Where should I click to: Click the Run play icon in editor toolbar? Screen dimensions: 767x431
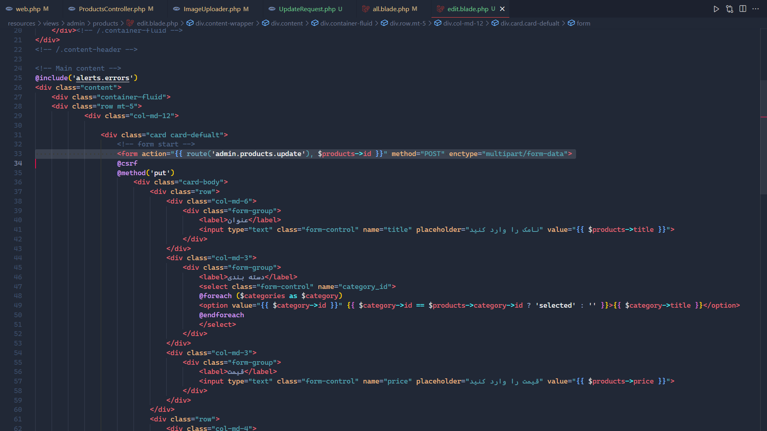(x=716, y=9)
